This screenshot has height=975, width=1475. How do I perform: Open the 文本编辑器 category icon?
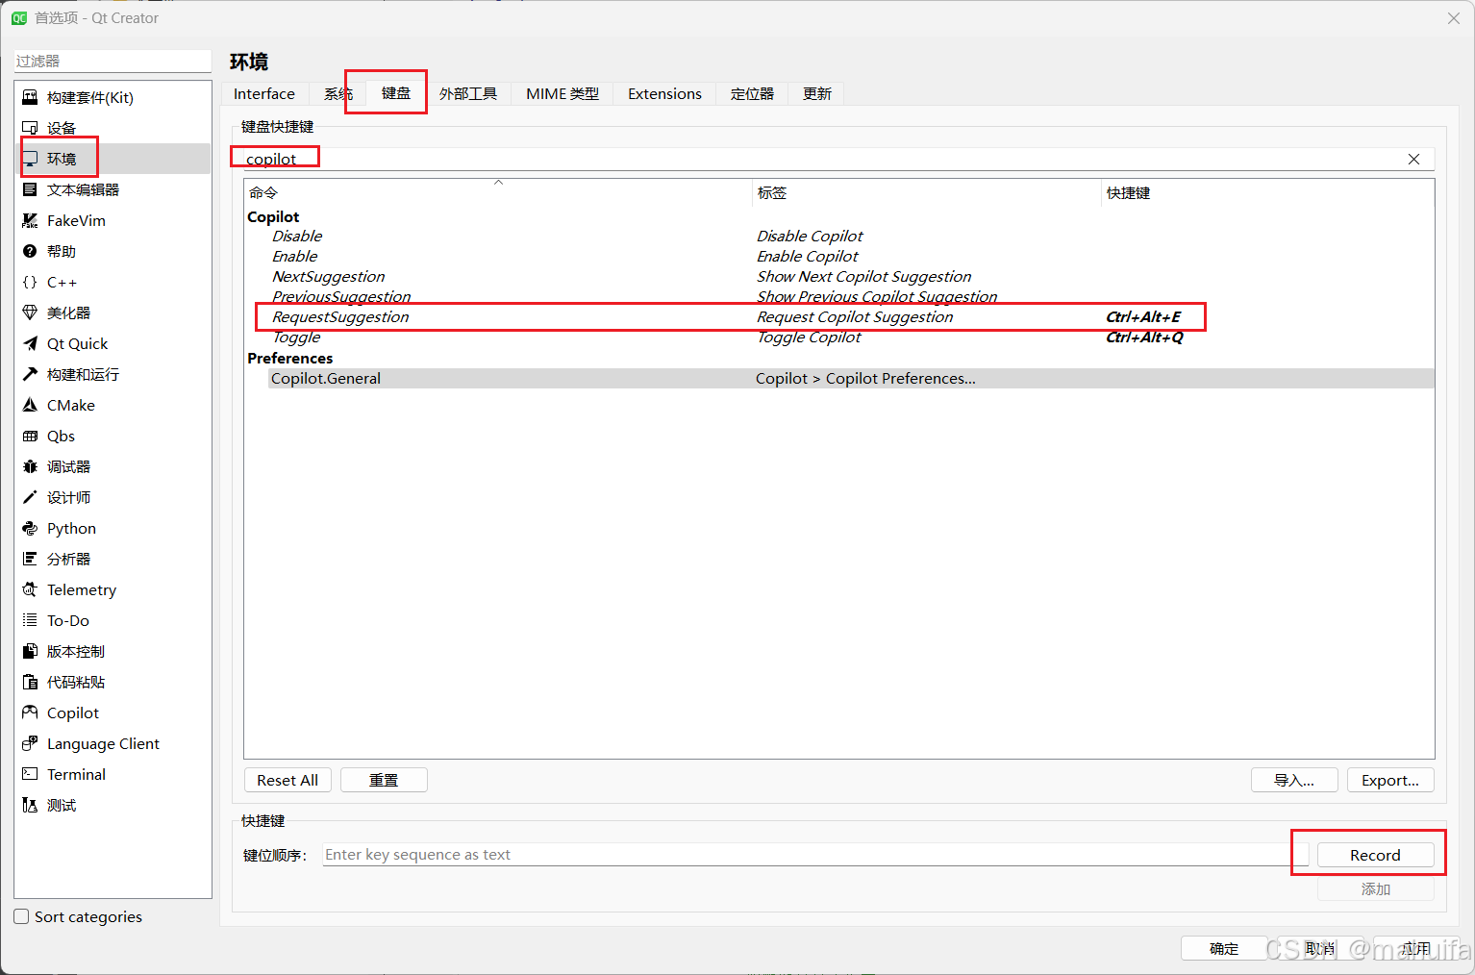[x=30, y=189]
